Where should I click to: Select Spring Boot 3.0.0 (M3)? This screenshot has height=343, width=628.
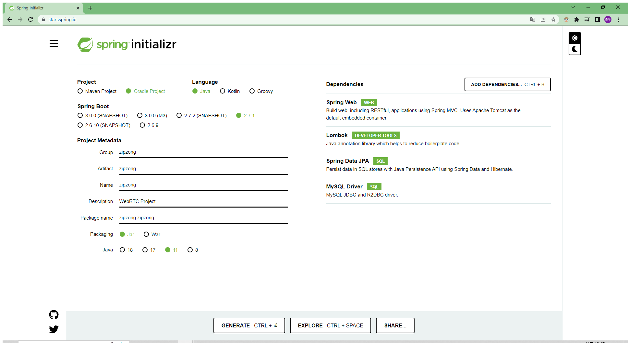tap(152, 116)
